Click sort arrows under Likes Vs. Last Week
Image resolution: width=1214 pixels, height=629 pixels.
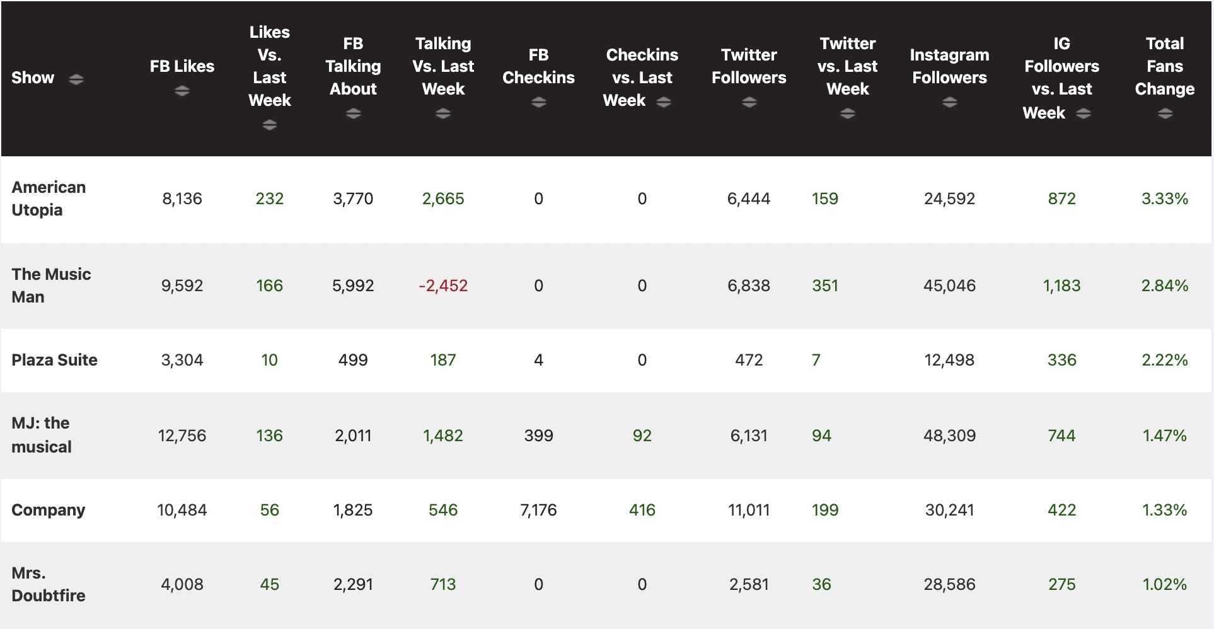270,125
